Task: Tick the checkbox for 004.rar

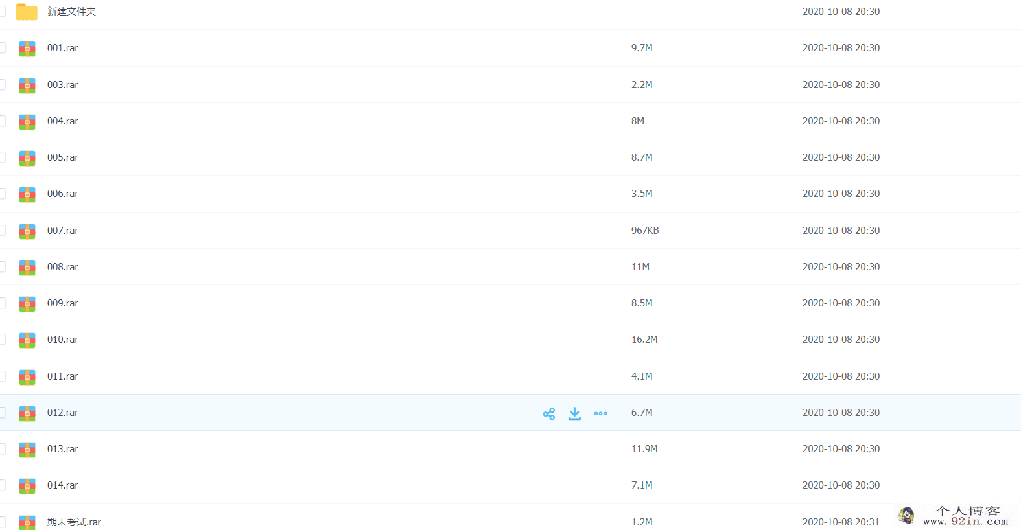Action: coord(2,121)
